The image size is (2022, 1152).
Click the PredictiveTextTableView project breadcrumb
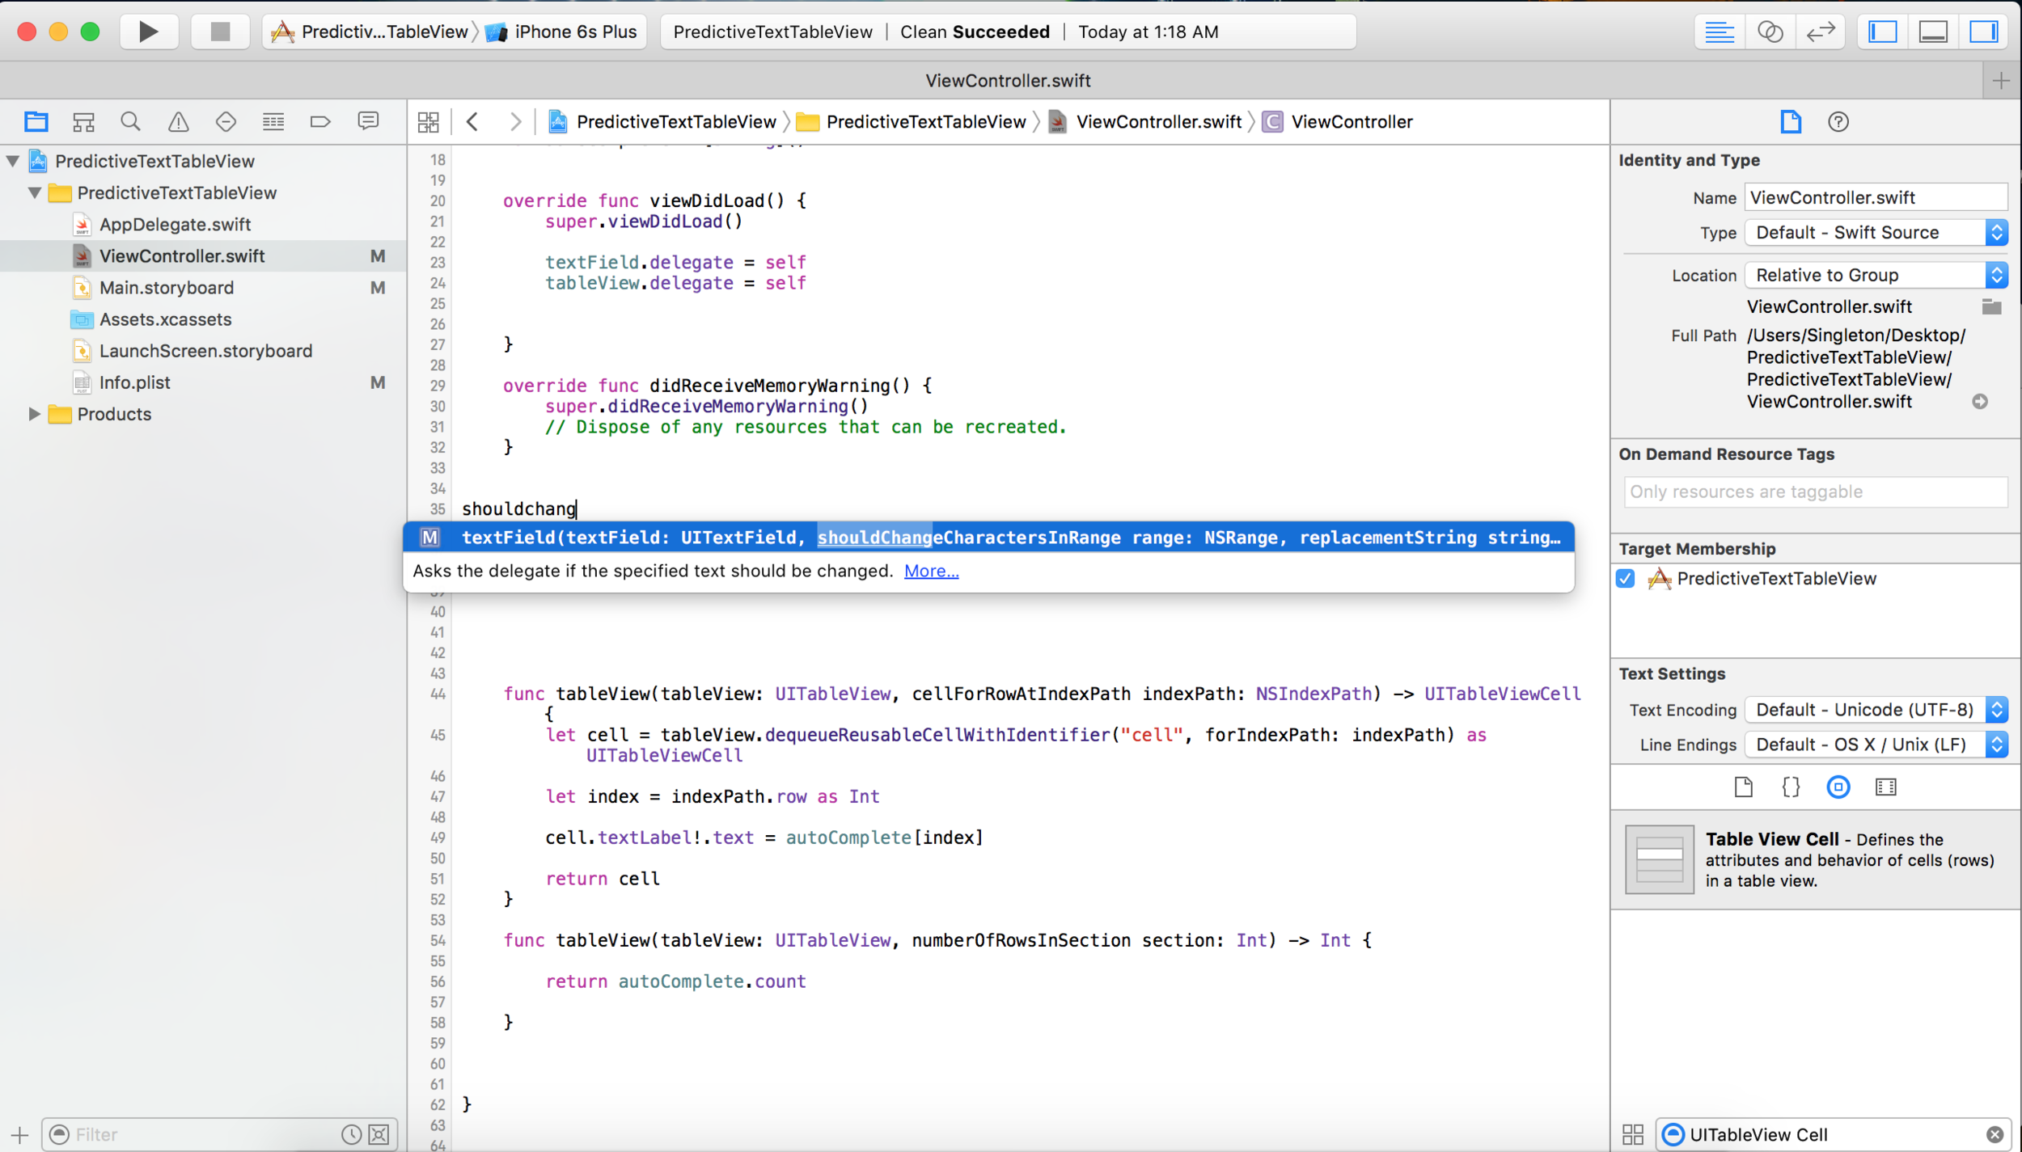[x=663, y=122]
